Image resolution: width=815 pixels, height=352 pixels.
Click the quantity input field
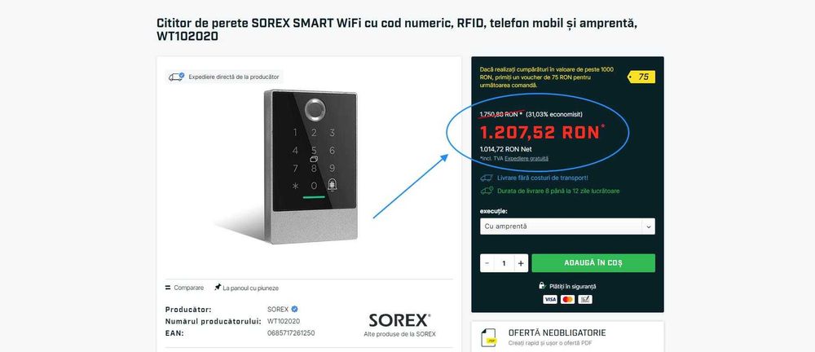click(504, 263)
